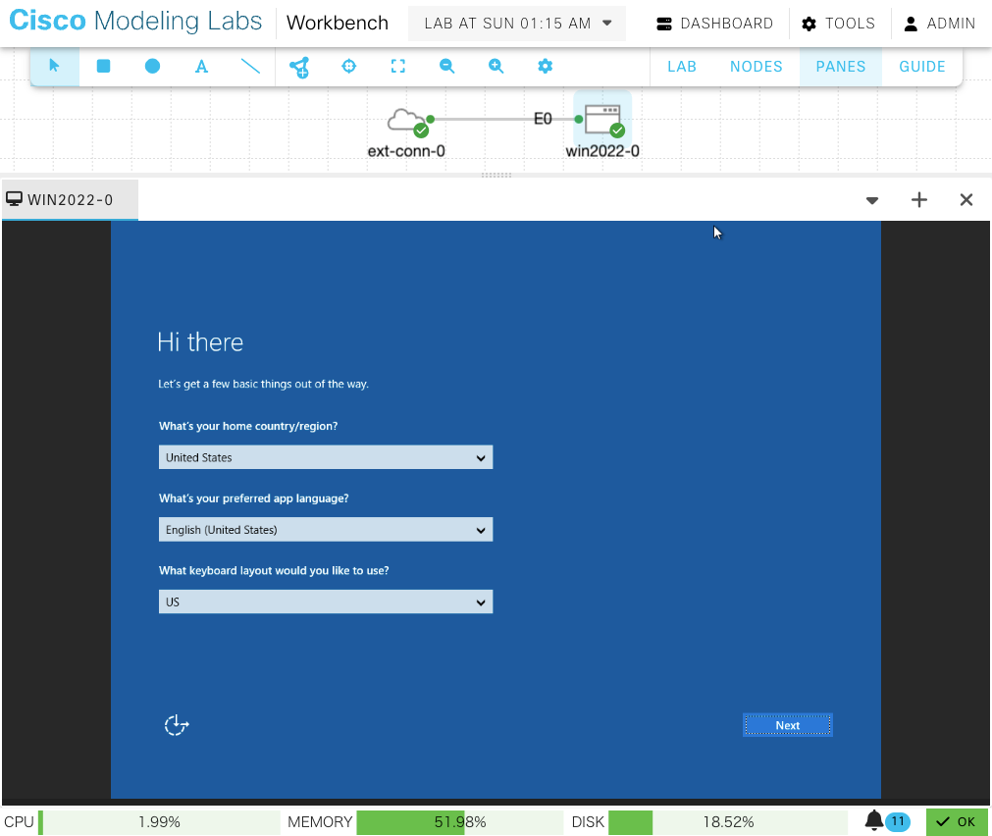The width and height of the screenshot is (992, 836).
Task: Open the lab selector dropdown
Action: pos(517,24)
